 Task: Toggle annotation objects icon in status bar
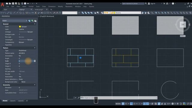159,104
